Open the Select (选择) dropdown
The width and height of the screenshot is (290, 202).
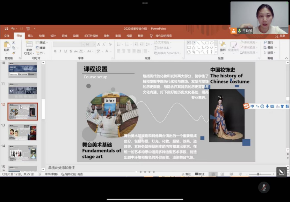[269, 53]
